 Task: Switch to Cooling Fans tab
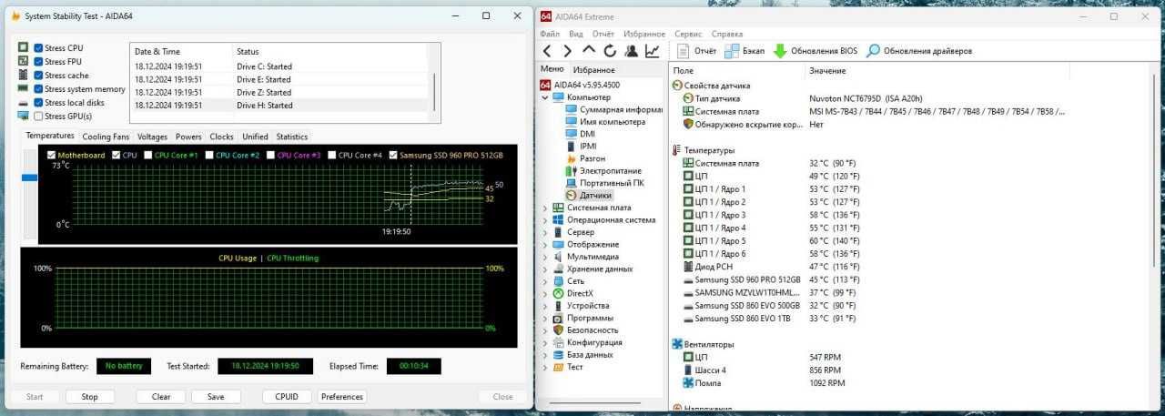pyautogui.click(x=106, y=137)
